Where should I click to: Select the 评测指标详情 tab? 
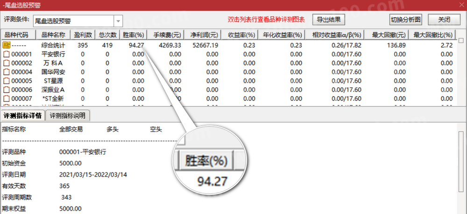click(23, 115)
